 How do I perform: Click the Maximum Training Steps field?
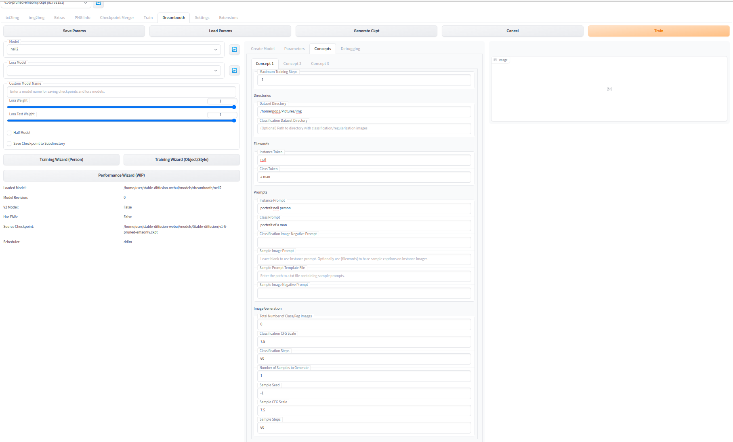point(364,80)
